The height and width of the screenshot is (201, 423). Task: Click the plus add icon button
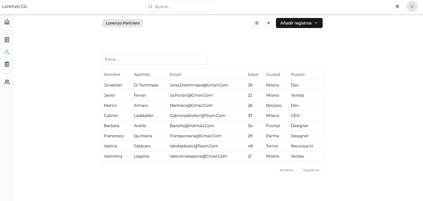pos(268,23)
